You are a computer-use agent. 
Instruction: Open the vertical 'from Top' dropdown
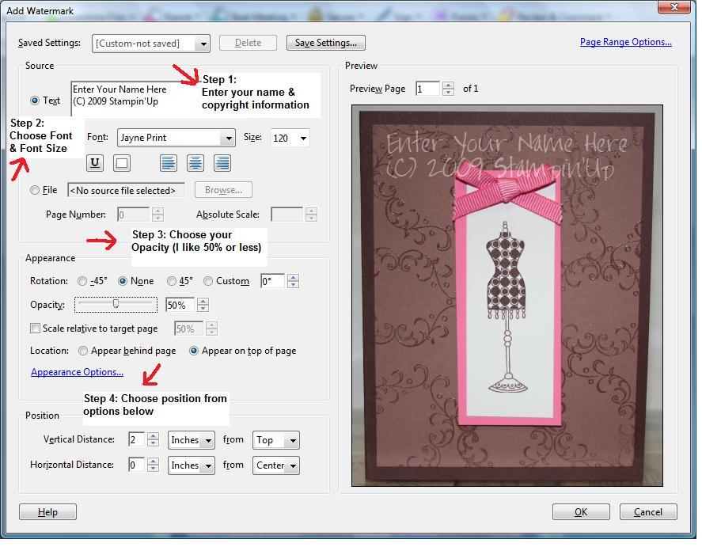275,440
